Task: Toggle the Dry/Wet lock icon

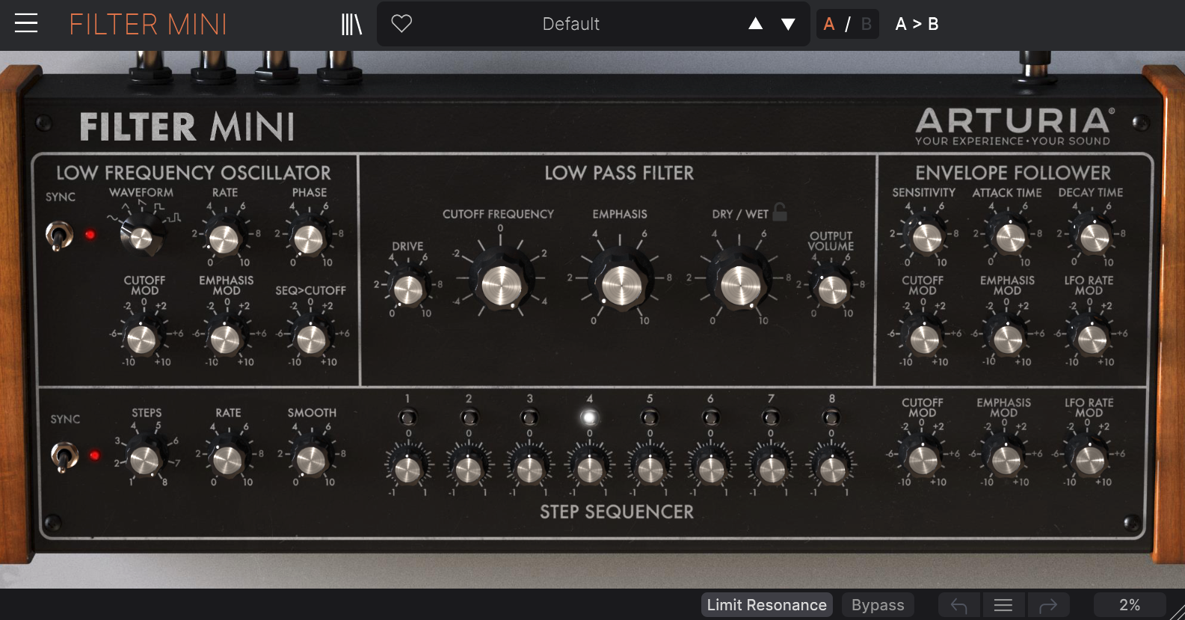Action: click(780, 212)
